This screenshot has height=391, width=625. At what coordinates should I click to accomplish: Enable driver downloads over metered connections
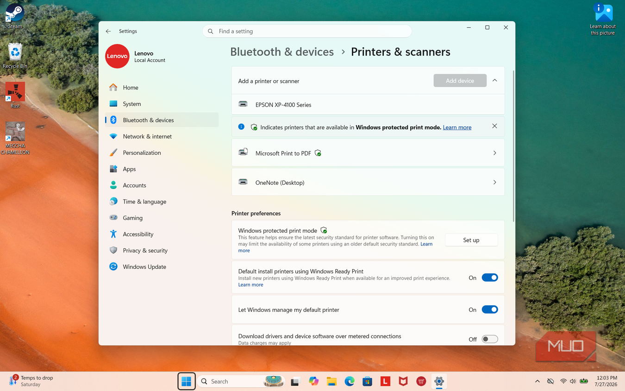click(x=490, y=339)
